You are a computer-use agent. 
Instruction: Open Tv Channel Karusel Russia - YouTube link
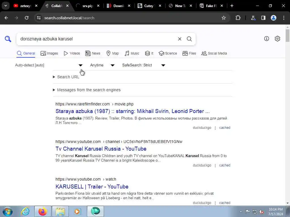(x=101, y=149)
